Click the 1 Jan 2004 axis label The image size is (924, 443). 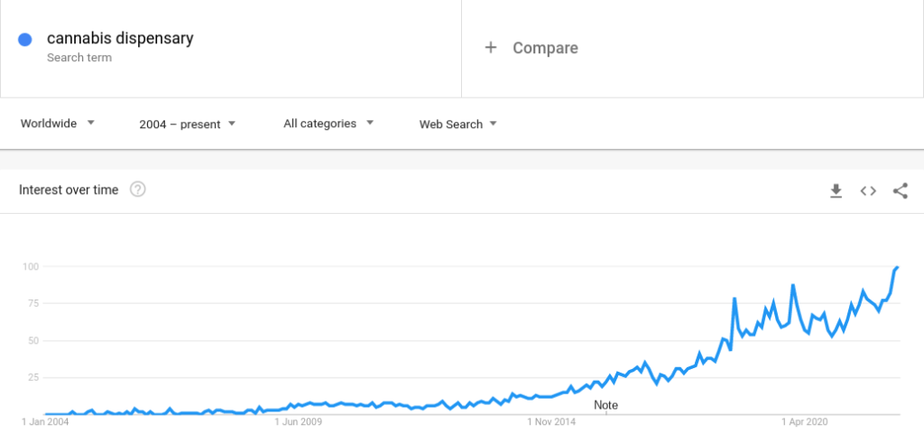coord(45,421)
